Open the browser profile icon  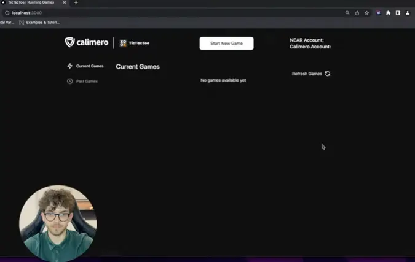(x=408, y=13)
